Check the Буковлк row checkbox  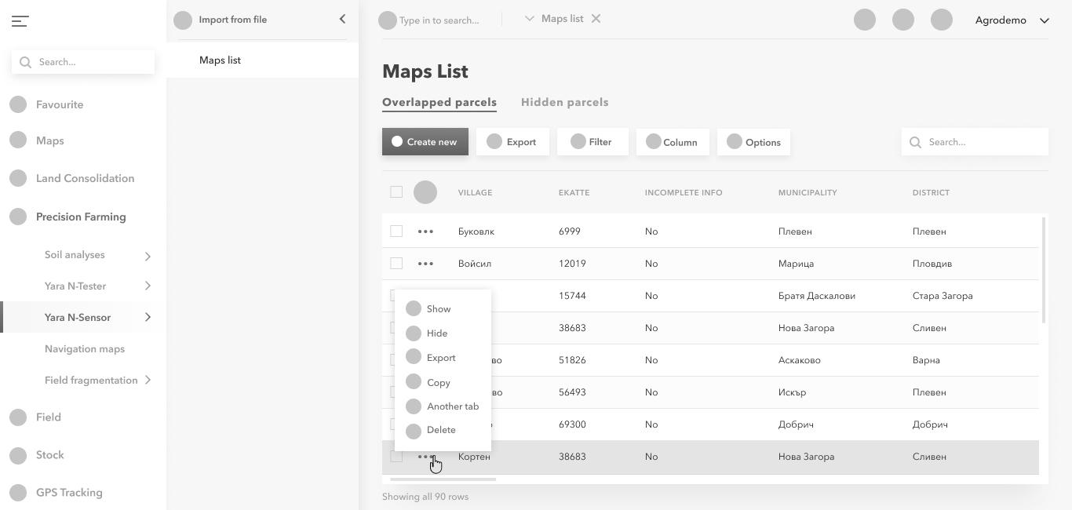pos(396,231)
